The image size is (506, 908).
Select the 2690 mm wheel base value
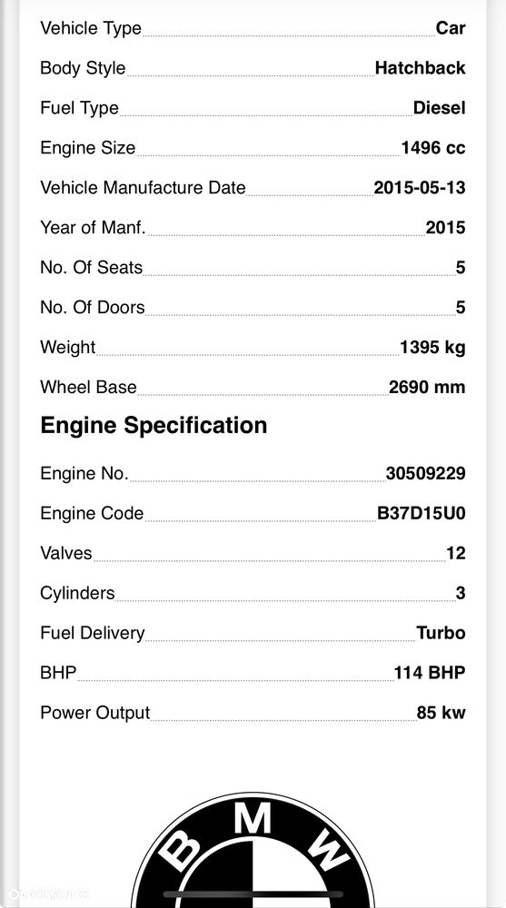pos(427,387)
